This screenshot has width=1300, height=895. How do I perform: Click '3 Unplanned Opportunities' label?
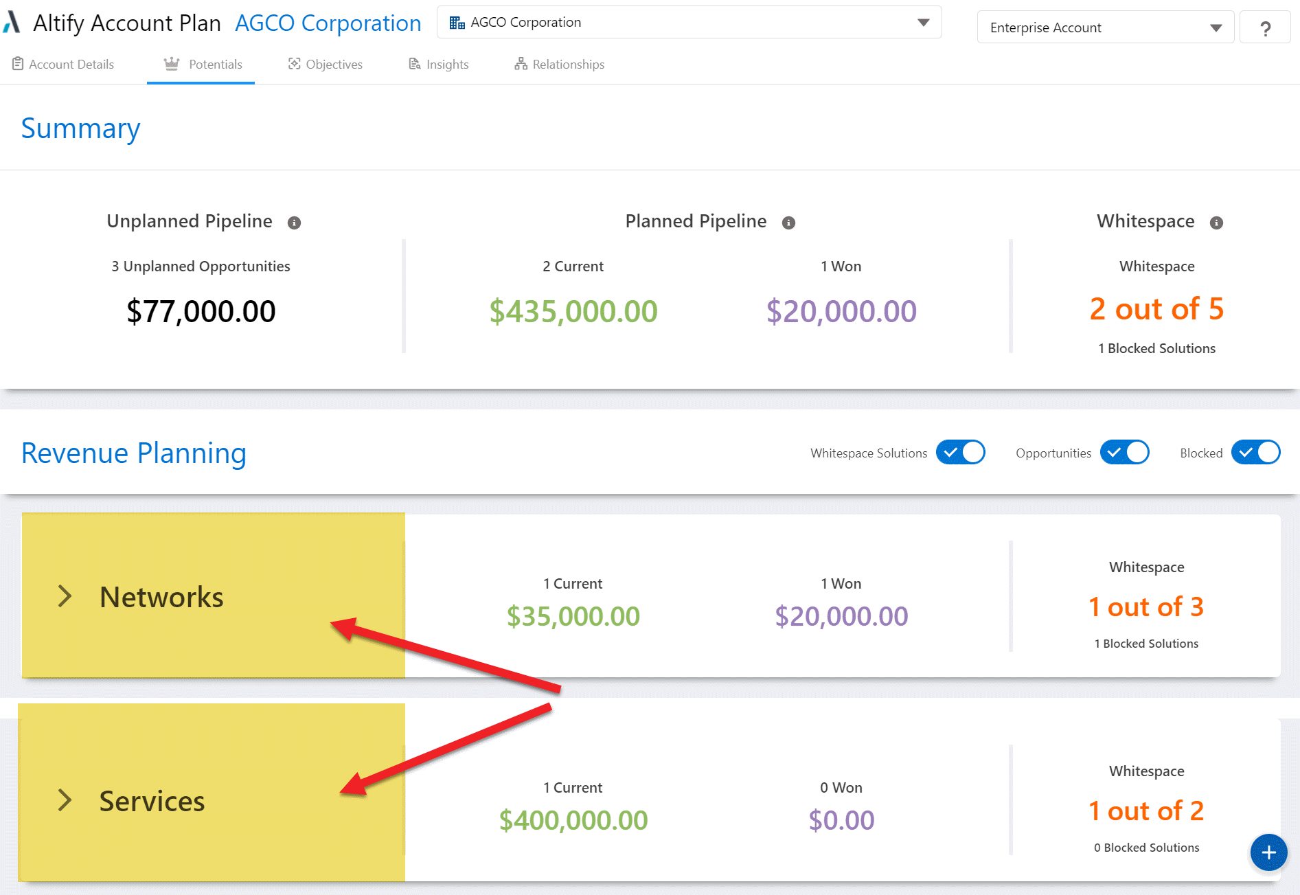point(201,267)
